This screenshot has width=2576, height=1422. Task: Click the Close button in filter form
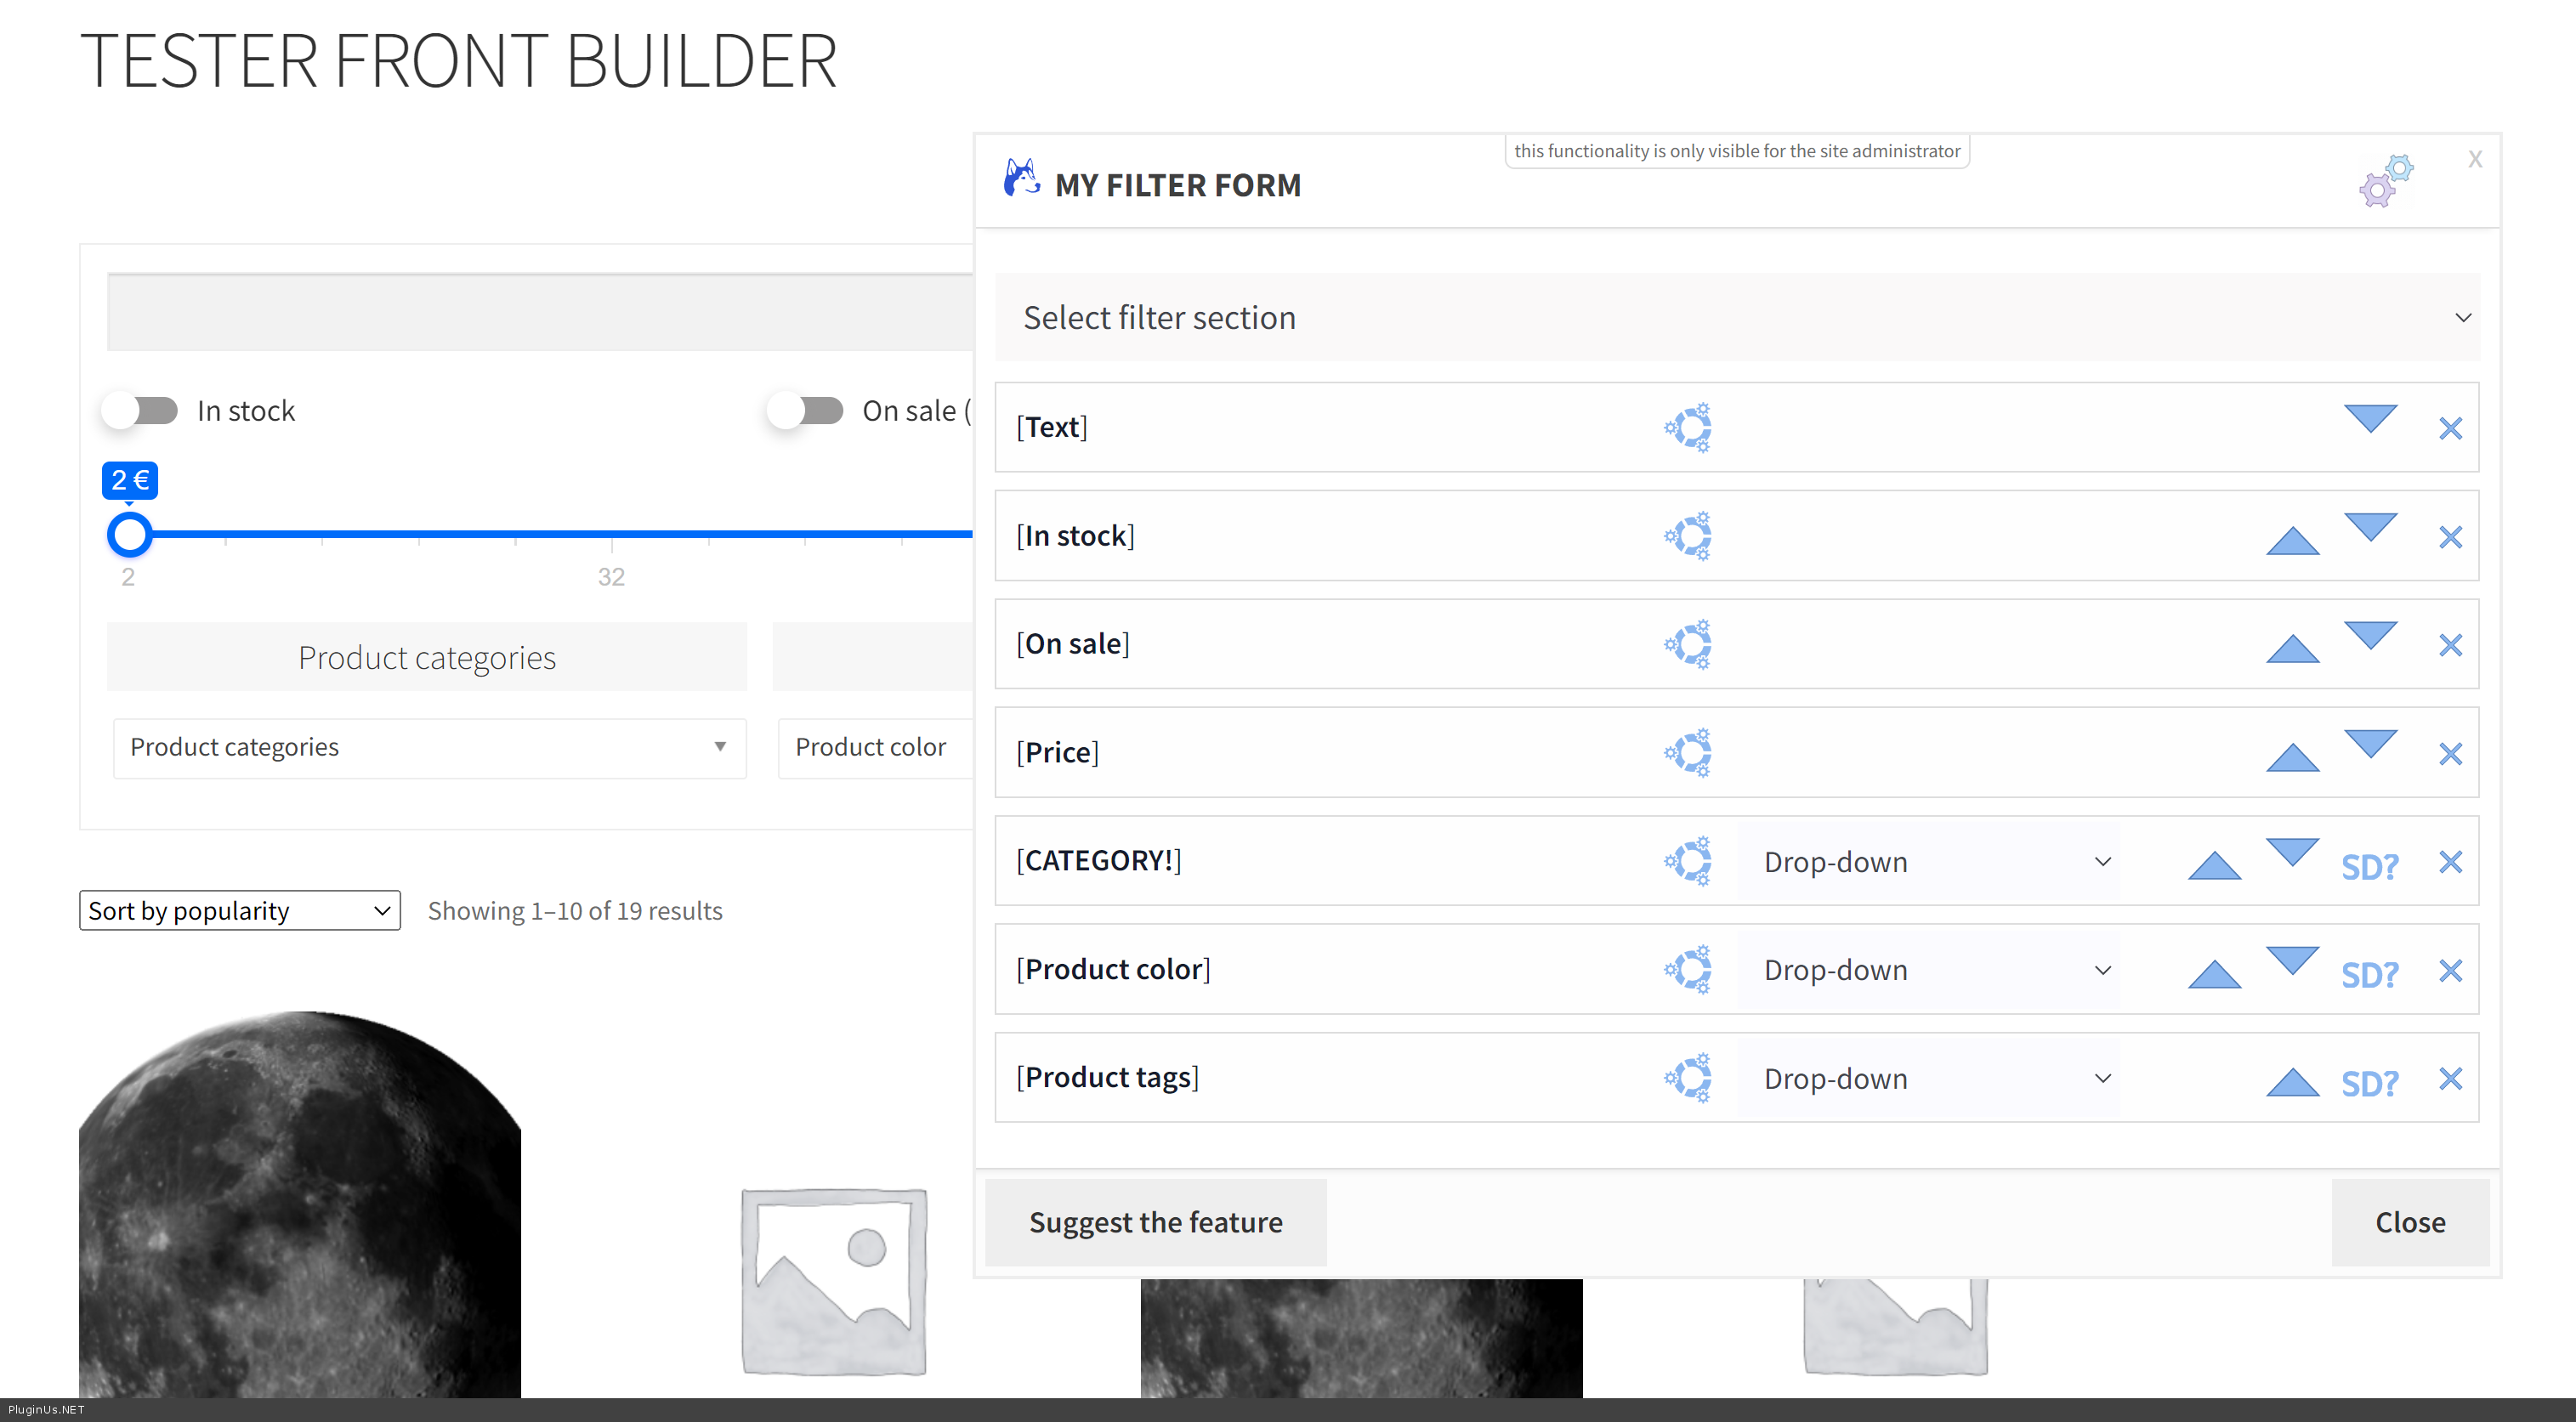[x=2409, y=1222]
